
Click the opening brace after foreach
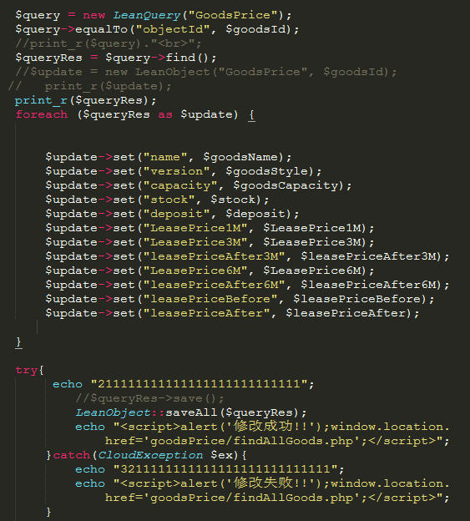click(251, 115)
